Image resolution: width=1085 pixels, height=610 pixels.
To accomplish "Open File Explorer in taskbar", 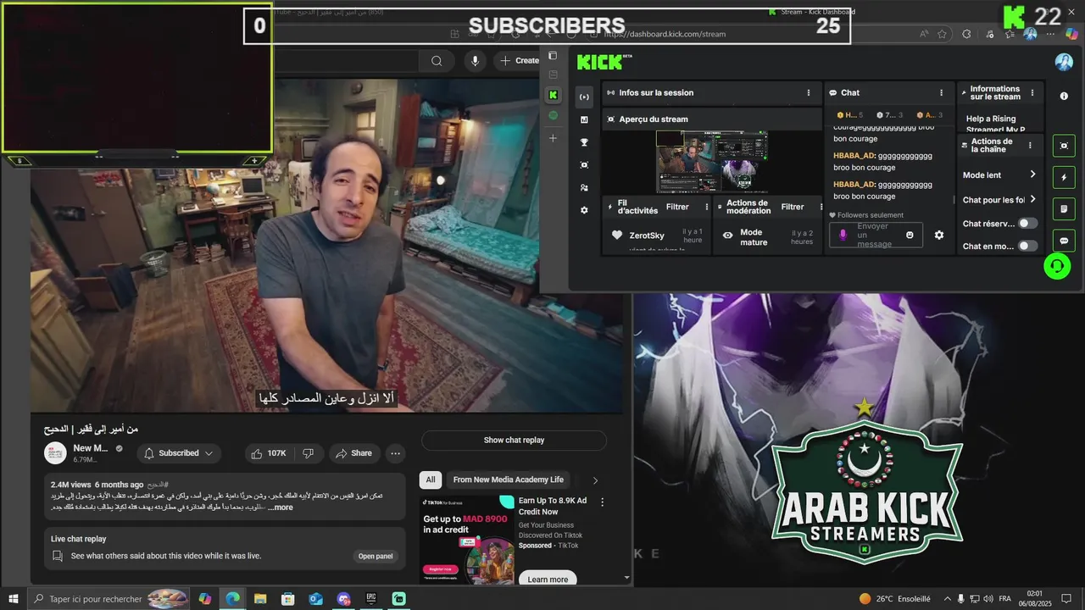I will click(x=260, y=599).
